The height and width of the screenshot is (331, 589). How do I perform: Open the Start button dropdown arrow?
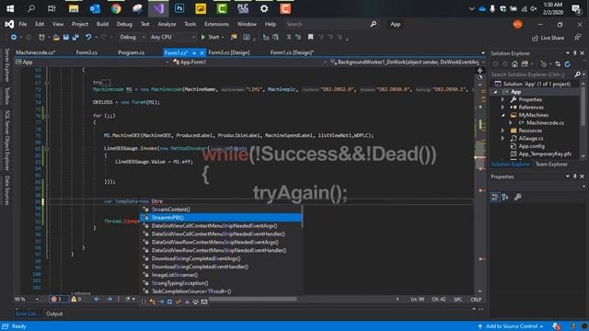coord(223,37)
